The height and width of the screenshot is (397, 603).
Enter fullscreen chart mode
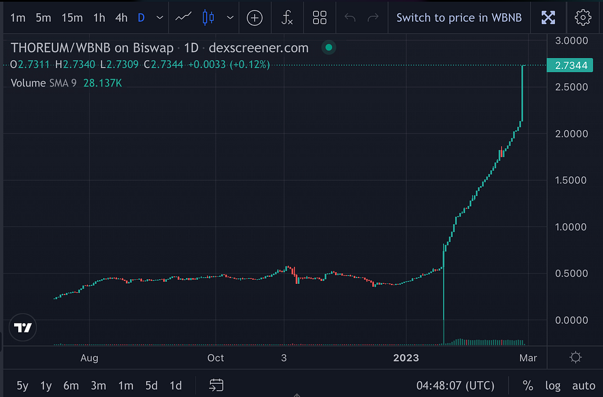click(548, 18)
